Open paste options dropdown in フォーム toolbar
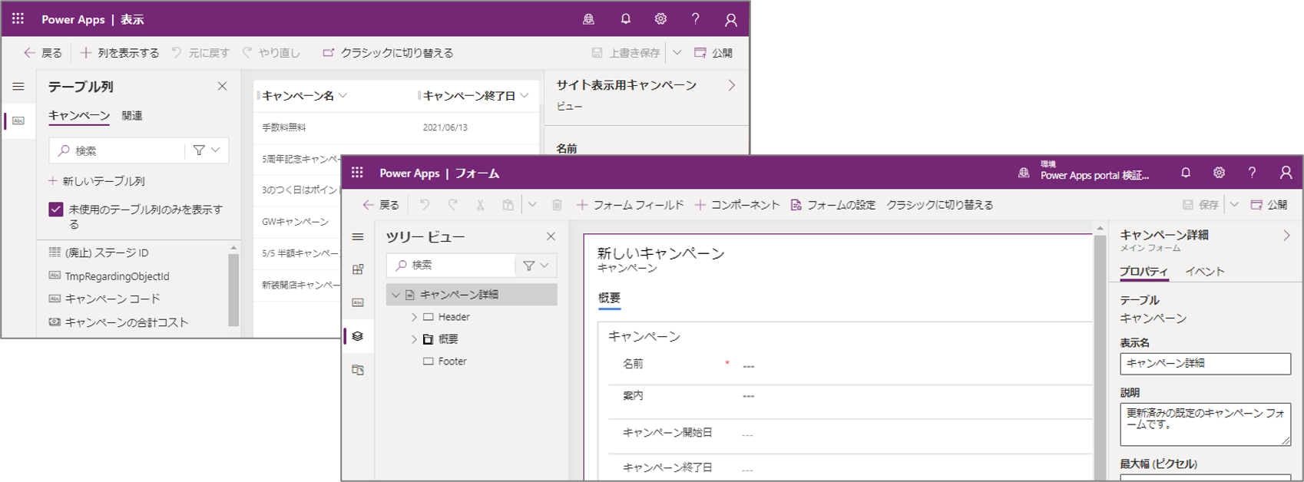Screen dimensions: 1304x482 tap(532, 205)
